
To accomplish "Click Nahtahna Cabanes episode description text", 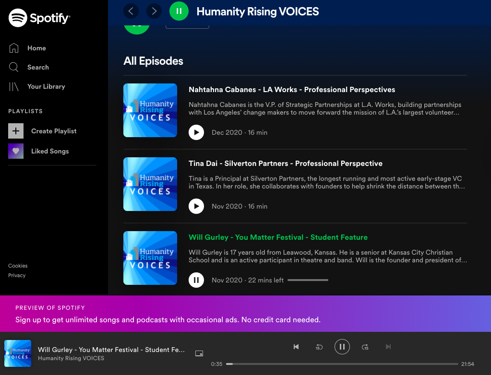I will click(x=325, y=108).
